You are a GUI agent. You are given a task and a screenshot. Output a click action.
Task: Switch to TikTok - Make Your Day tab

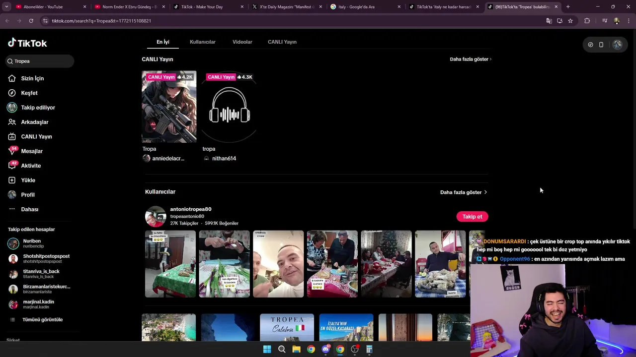pos(209,7)
